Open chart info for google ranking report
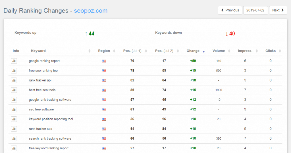The image size is (291, 153). (14, 61)
